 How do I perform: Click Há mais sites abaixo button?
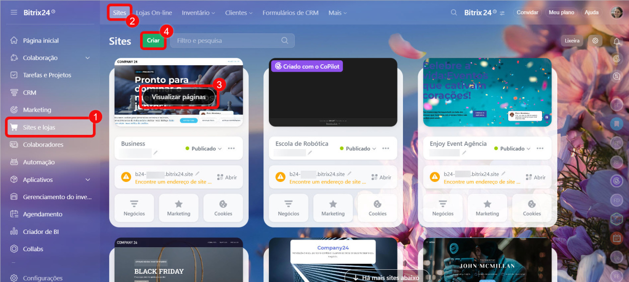tap(387, 277)
